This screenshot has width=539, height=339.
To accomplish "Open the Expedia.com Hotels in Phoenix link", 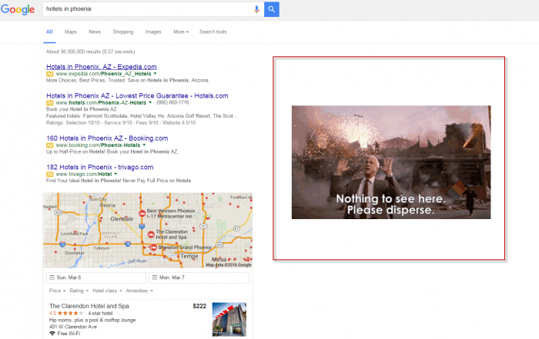I will click(101, 67).
